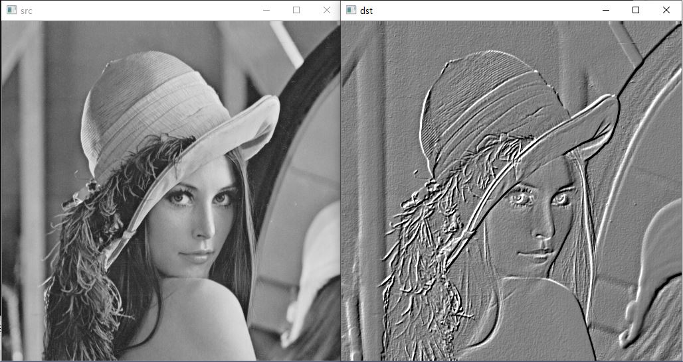Close the src window
Screen dimensions: 683x362
pyautogui.click(x=327, y=10)
